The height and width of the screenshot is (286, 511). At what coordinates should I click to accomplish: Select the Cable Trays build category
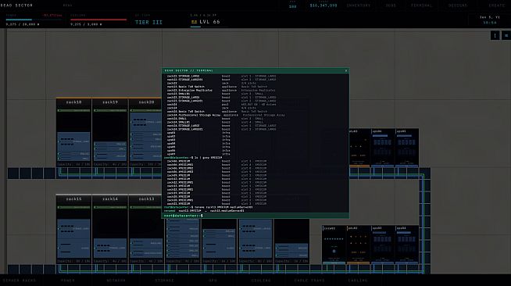[x=309, y=280]
